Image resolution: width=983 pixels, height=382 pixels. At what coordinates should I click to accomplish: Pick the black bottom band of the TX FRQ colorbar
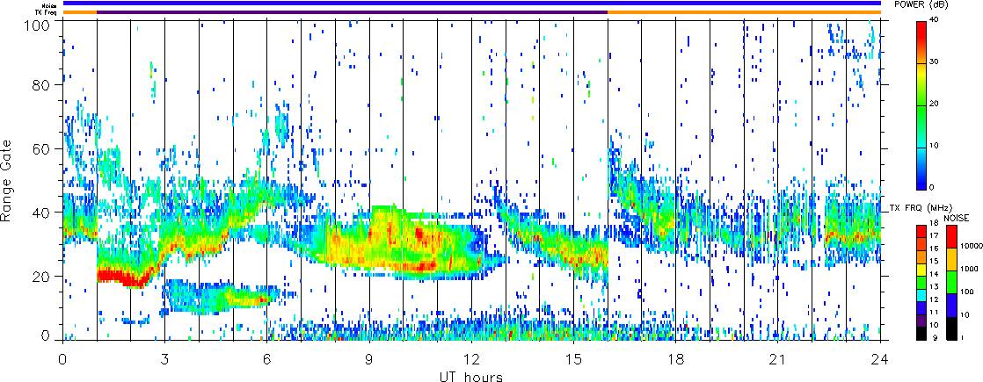click(x=921, y=334)
